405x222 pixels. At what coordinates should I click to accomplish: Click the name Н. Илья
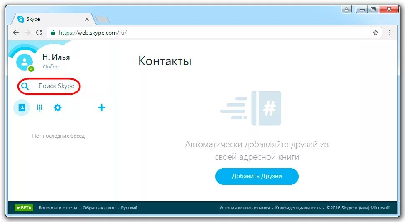point(56,57)
